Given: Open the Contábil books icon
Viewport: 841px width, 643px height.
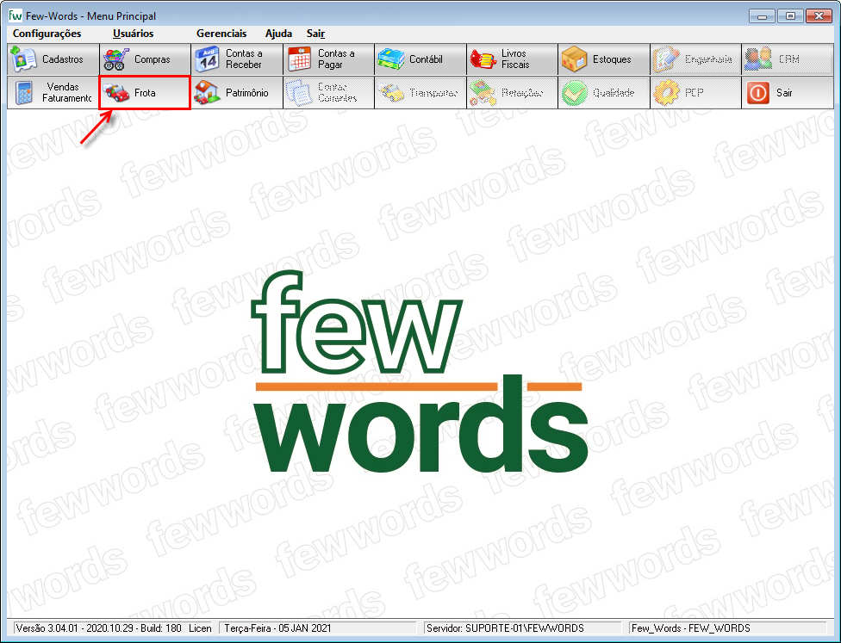Looking at the screenshot, I should pyautogui.click(x=391, y=59).
